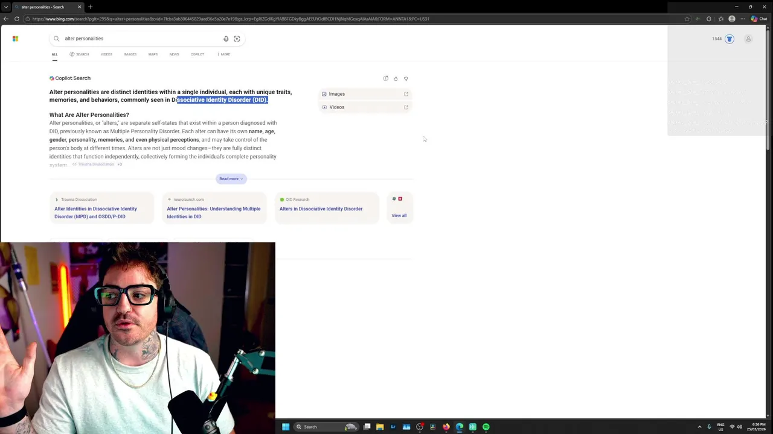Switch to Microsoft Edge in taskbar

point(460,427)
